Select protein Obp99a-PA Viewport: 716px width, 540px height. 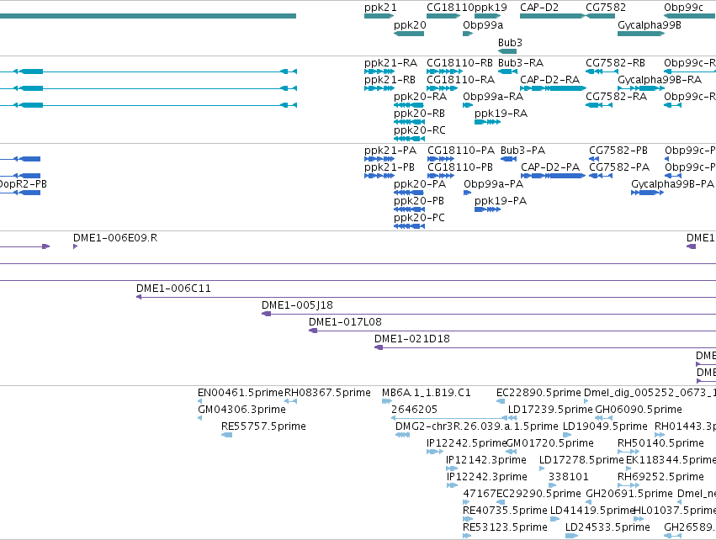click(467, 193)
